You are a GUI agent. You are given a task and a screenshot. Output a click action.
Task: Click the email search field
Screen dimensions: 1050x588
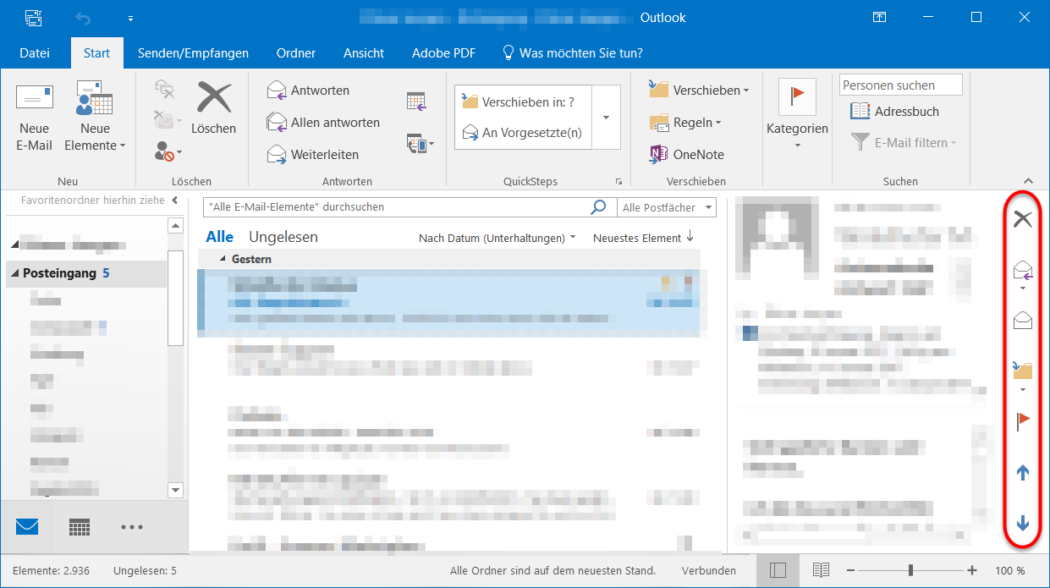tap(381, 206)
